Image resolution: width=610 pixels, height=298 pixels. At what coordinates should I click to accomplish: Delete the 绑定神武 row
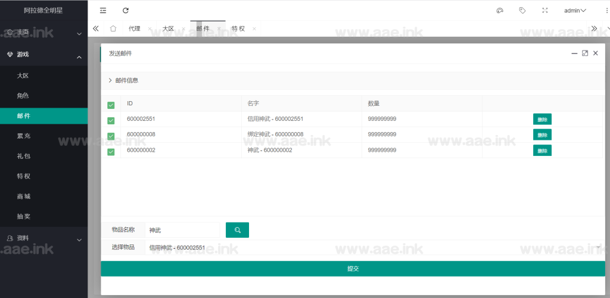click(x=542, y=134)
